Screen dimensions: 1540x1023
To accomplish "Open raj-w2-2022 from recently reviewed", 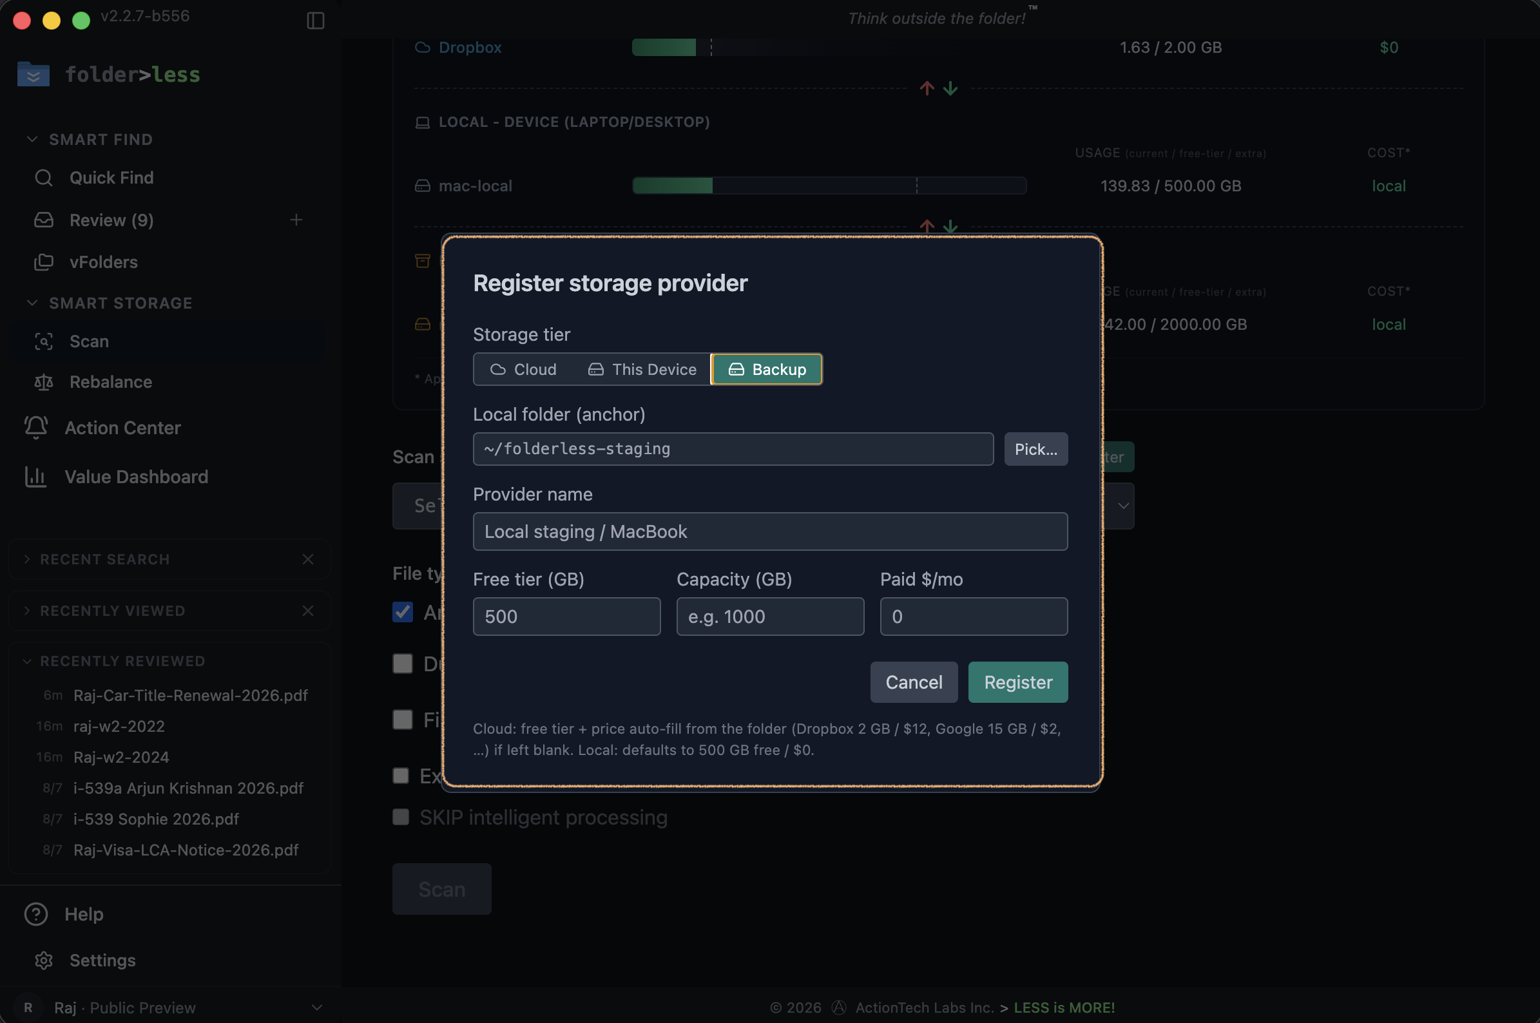I will pyautogui.click(x=119, y=725).
